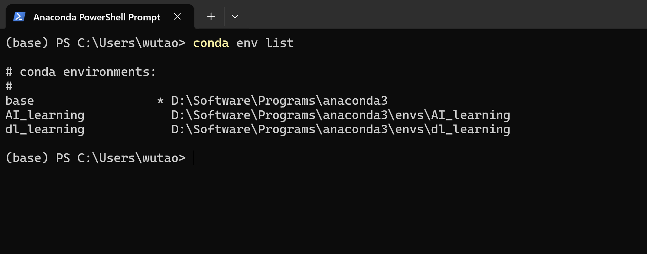Click the '# conda environments:' header line

pyautogui.click(x=81, y=72)
